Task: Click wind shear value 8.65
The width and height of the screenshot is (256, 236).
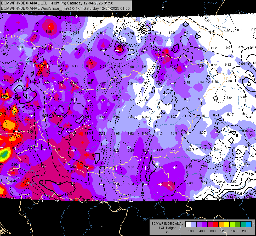Action: (214, 65)
